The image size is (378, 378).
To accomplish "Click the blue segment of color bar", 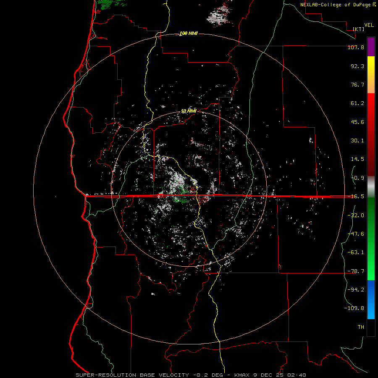I will pyautogui.click(x=371, y=299).
